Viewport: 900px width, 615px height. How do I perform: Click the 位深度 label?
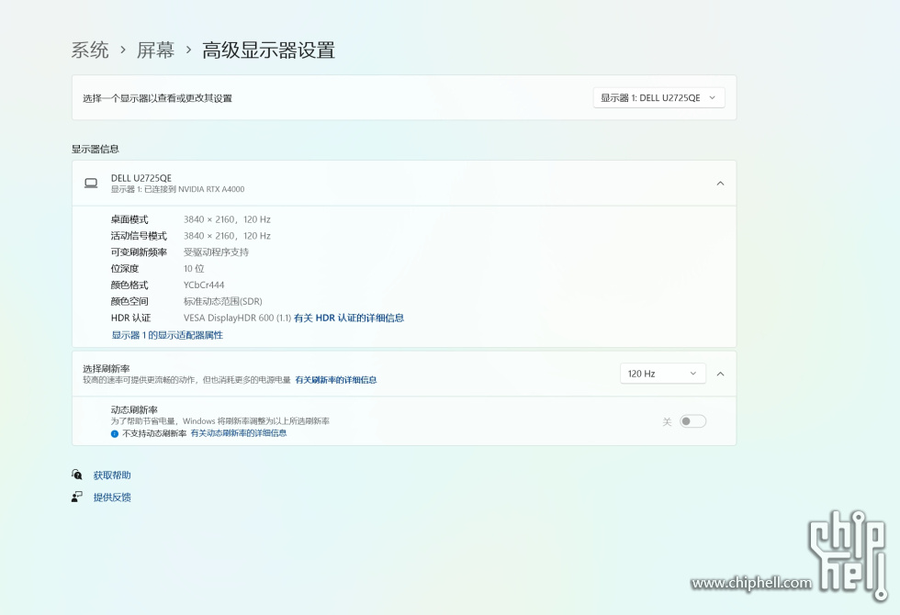click(125, 268)
